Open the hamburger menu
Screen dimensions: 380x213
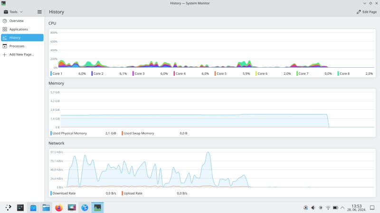click(39, 11)
